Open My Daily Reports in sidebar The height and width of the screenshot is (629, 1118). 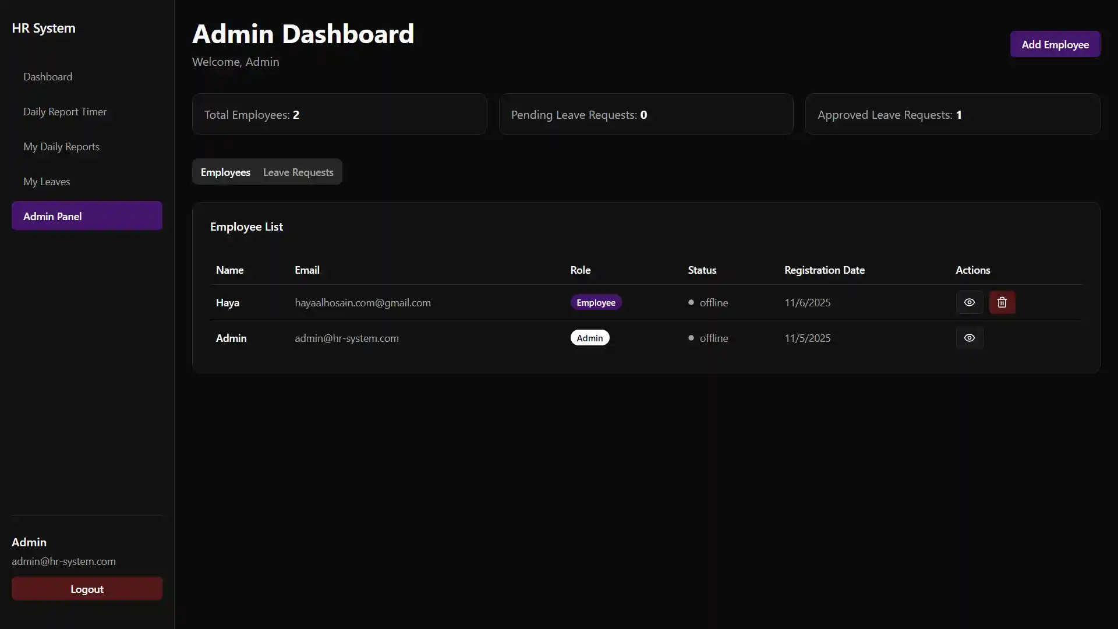click(61, 147)
